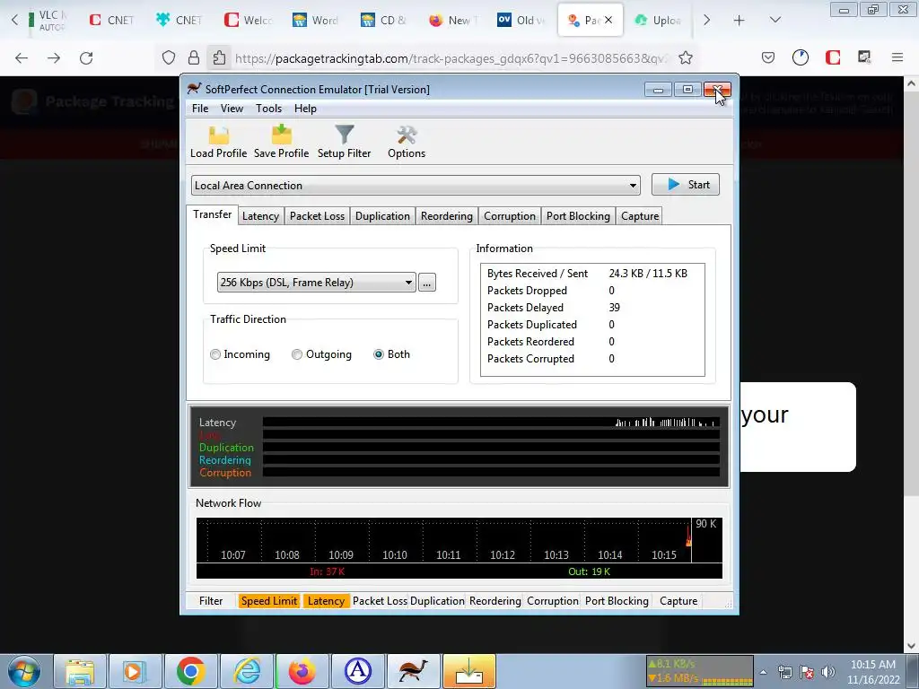
Task: Click the Latency activity graph row
Action: click(x=491, y=423)
